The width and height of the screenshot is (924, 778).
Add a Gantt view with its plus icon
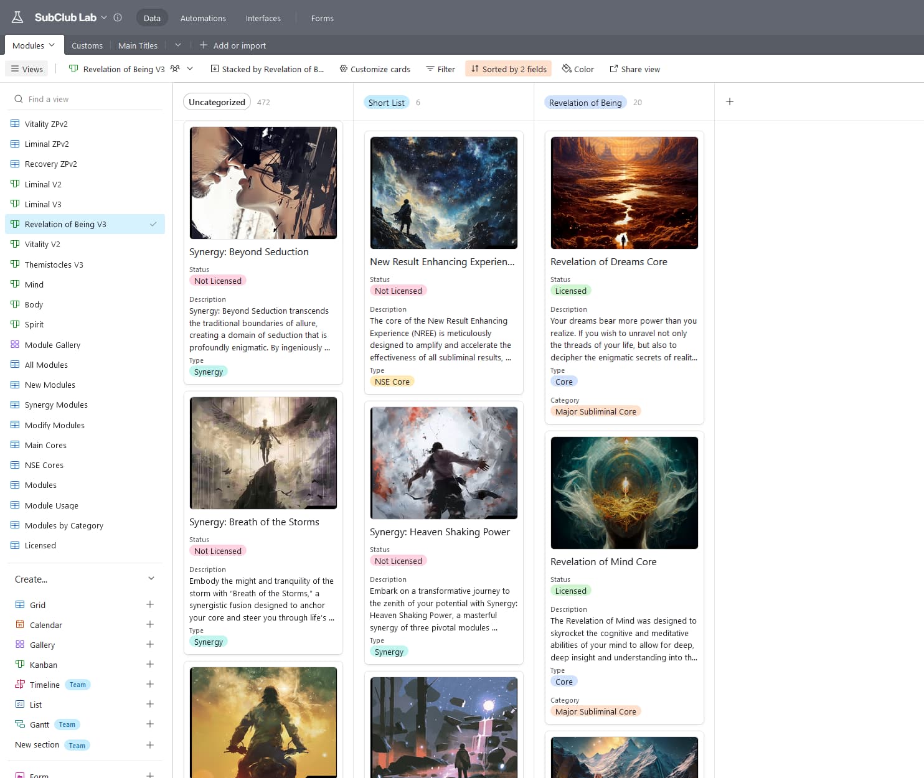coord(150,724)
